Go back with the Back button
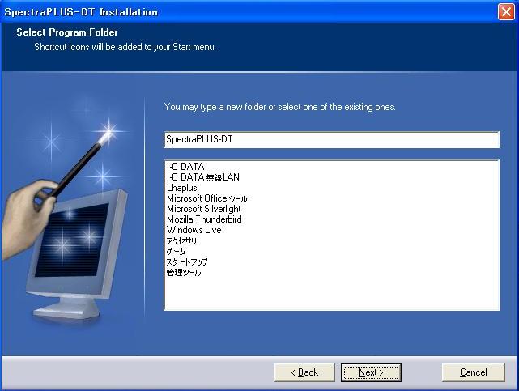519x391 pixels. point(304,372)
